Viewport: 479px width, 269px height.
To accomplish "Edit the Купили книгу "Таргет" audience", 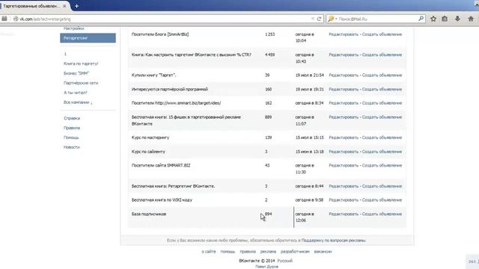I will (x=344, y=75).
